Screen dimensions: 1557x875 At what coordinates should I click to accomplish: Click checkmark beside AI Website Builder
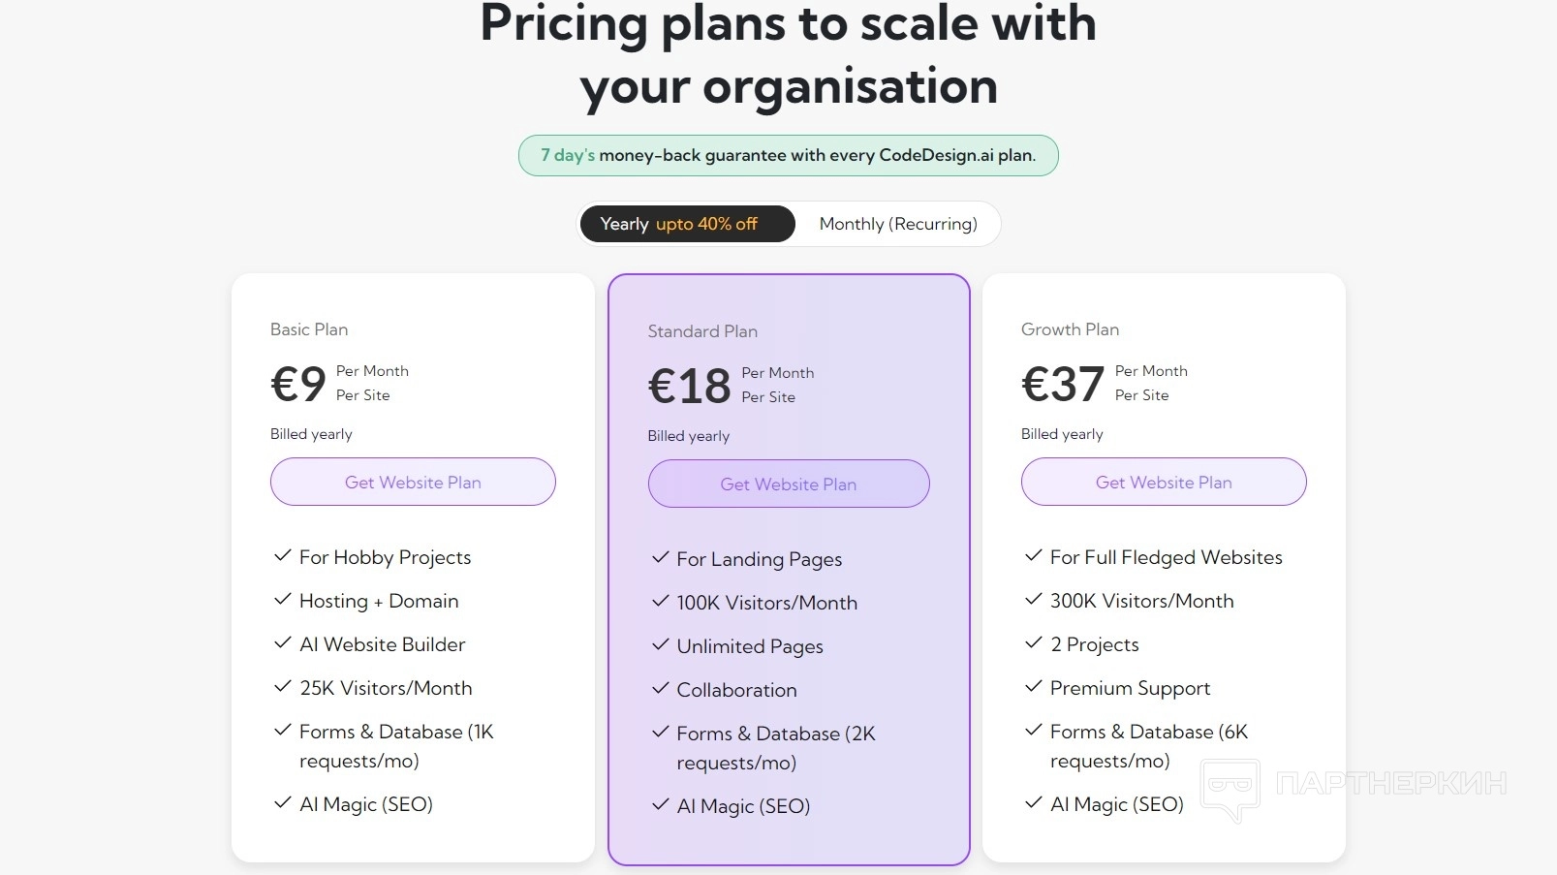point(283,643)
